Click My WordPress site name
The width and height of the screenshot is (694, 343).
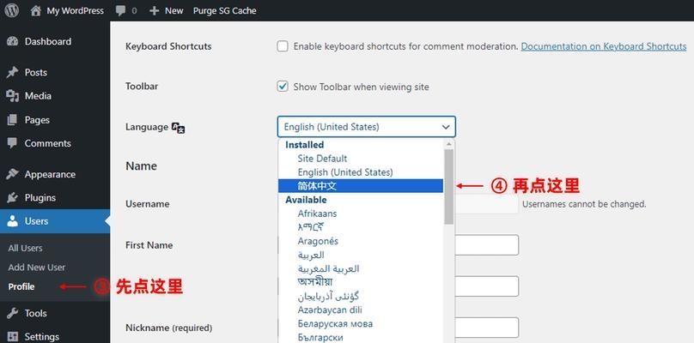click(x=76, y=10)
